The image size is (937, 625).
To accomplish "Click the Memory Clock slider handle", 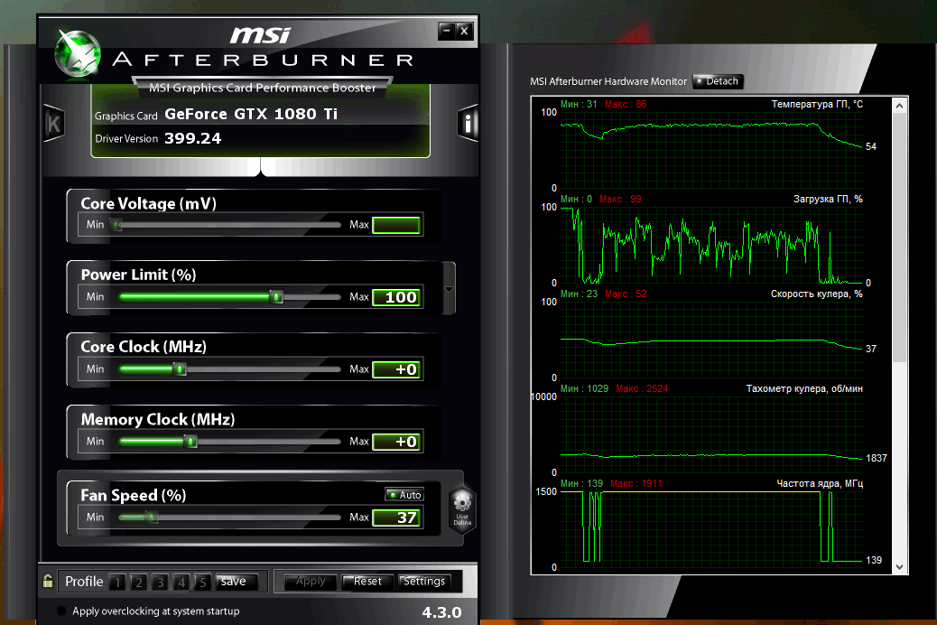I will pos(190,442).
